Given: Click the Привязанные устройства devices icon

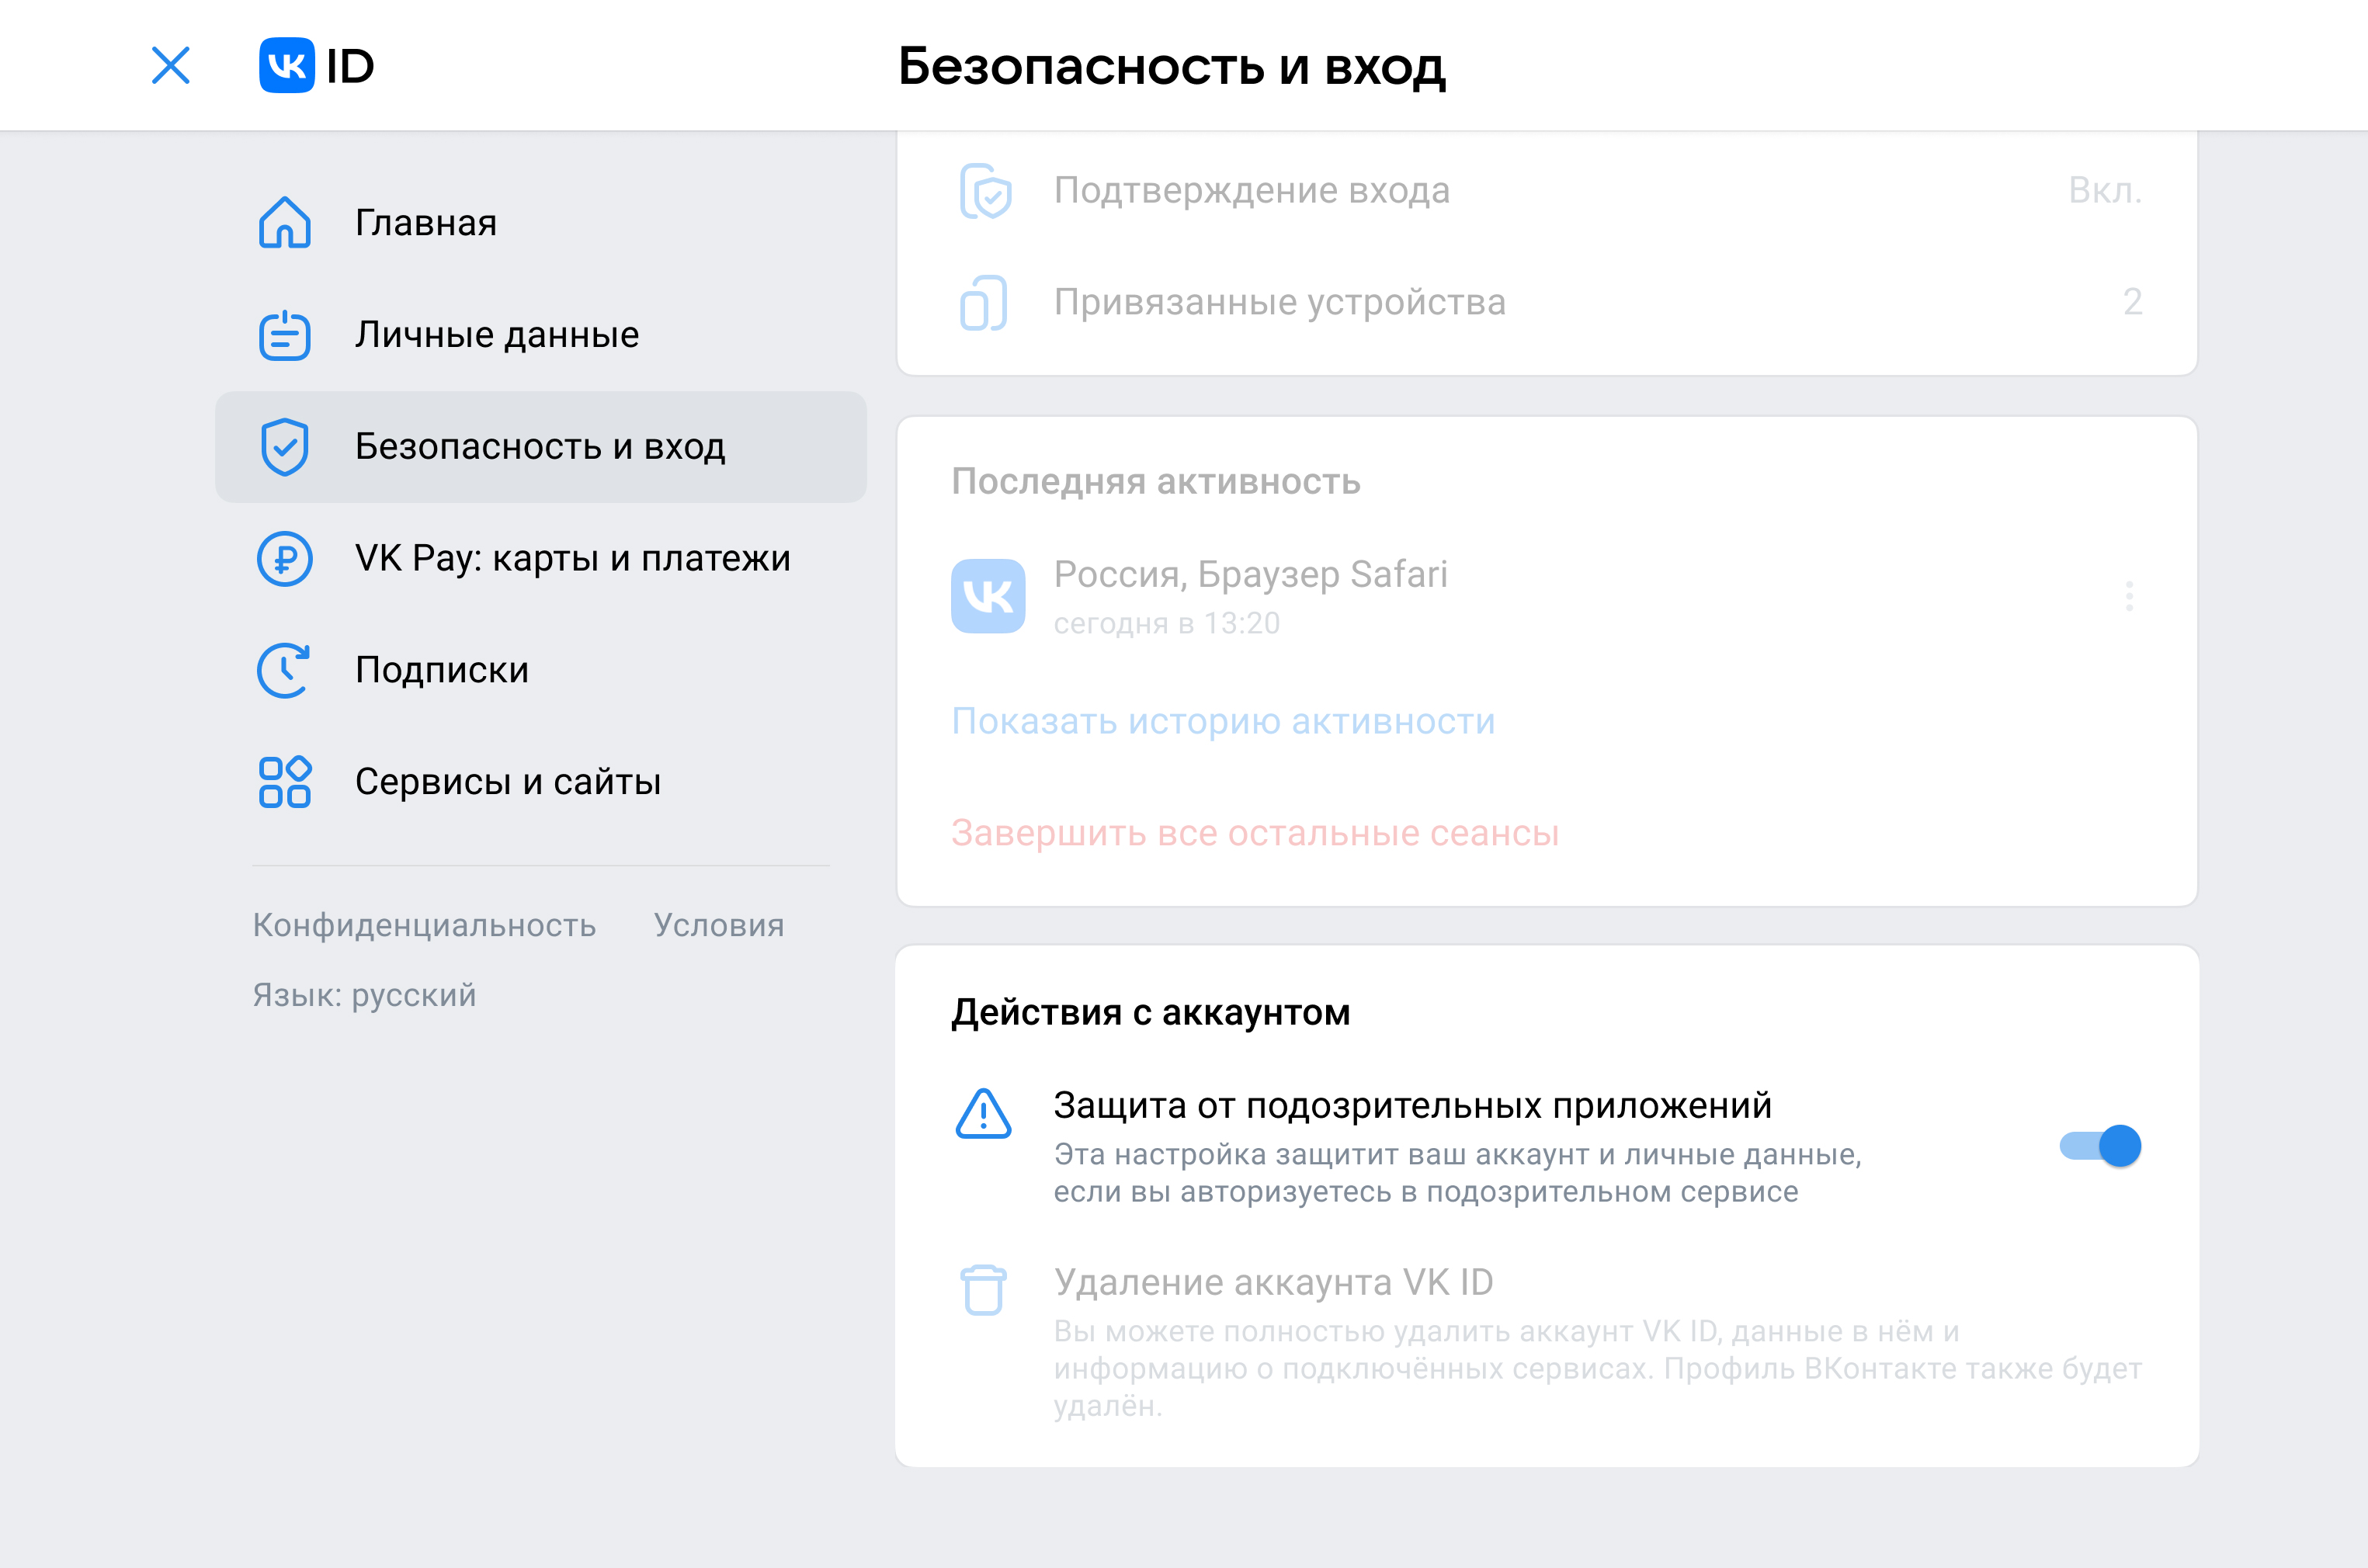Looking at the screenshot, I should tap(984, 302).
